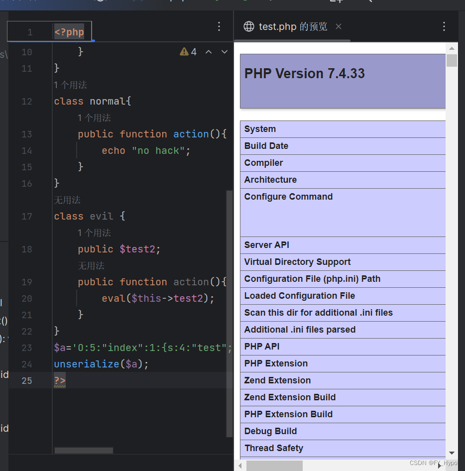Click preview scroll up arrow

(x=452, y=48)
